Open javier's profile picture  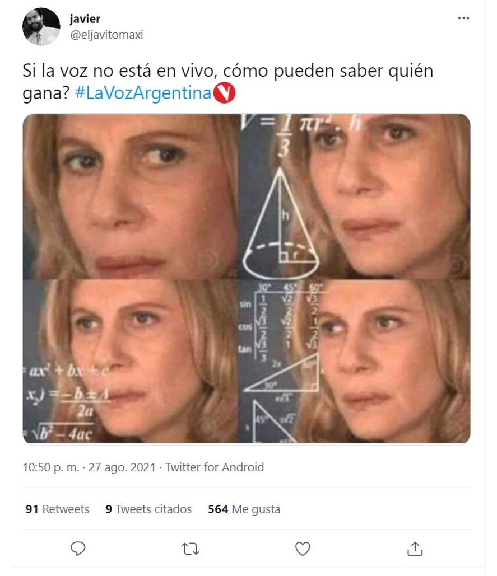click(41, 26)
